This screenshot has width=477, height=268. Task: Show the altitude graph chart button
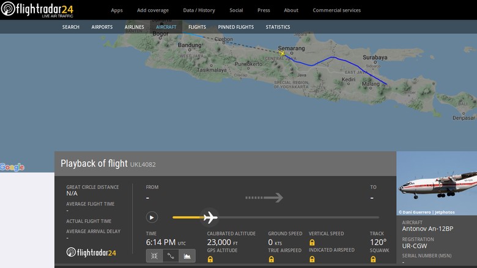(187, 256)
